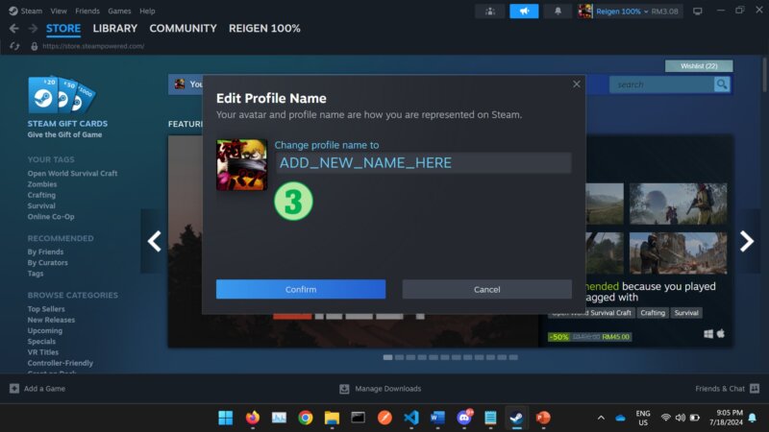Open the View menu
769x432 pixels.
pos(59,11)
